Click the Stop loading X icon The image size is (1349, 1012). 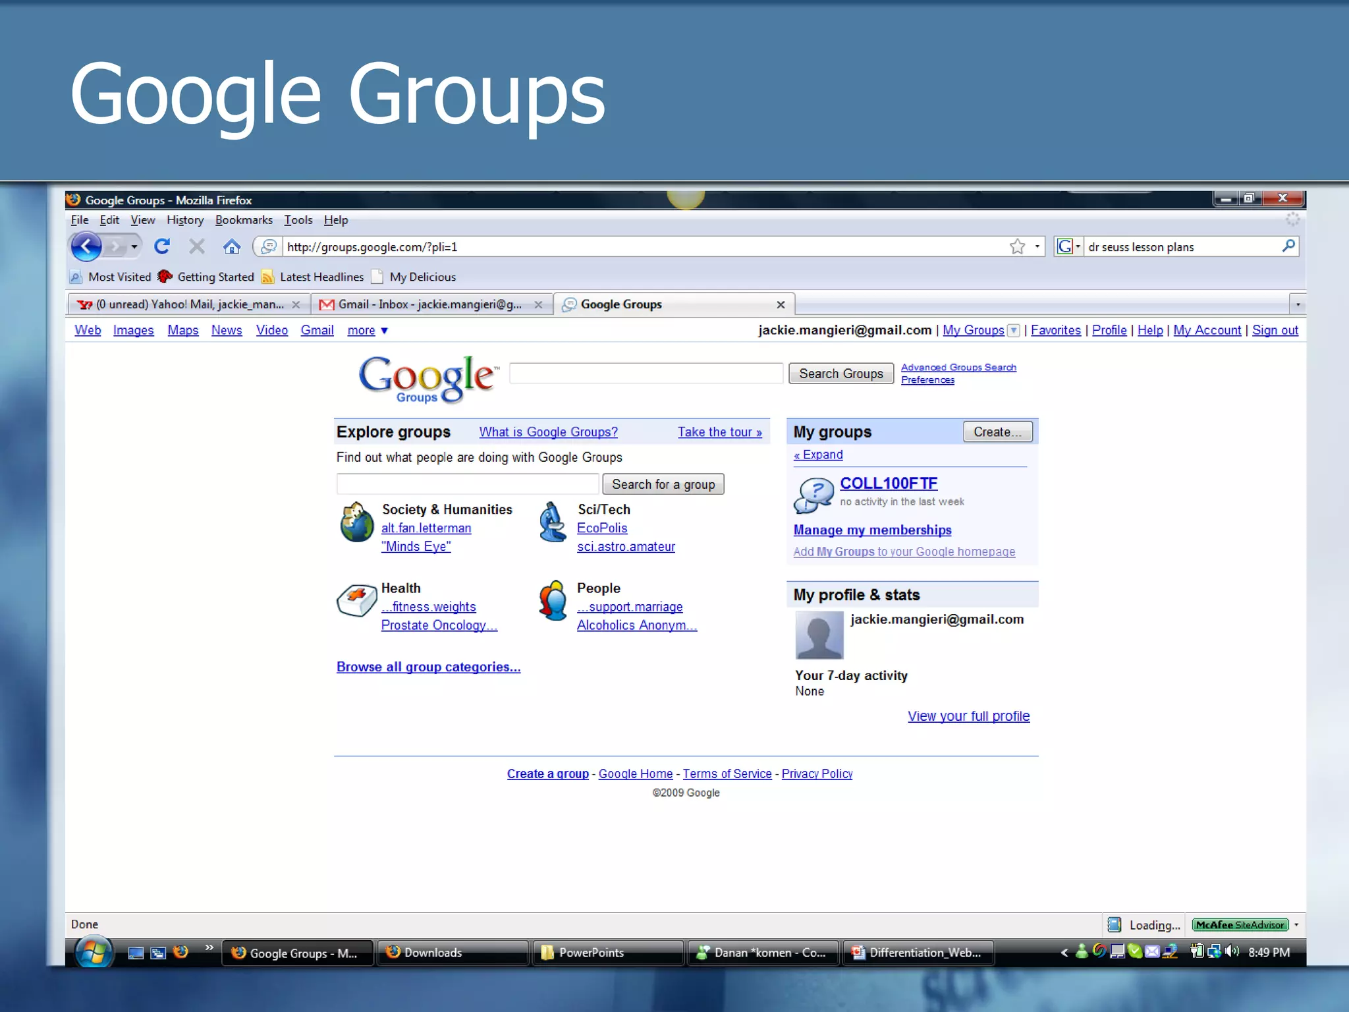tap(196, 246)
